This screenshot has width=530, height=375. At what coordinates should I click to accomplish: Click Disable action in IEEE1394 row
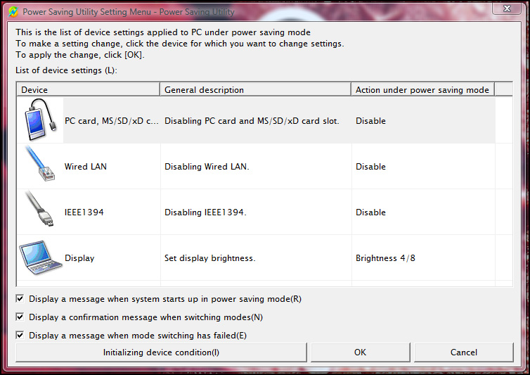pos(370,212)
